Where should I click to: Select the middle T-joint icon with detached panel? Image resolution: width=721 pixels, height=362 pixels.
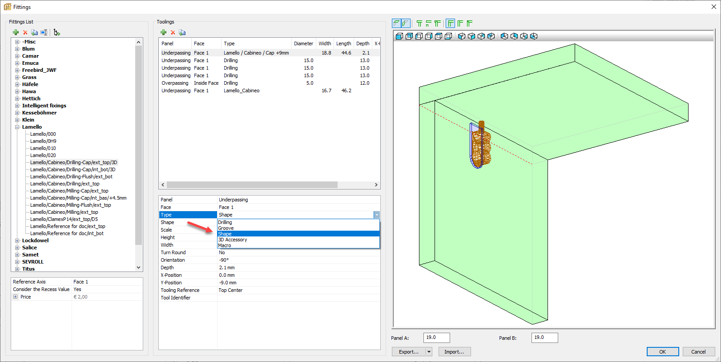tap(428, 24)
